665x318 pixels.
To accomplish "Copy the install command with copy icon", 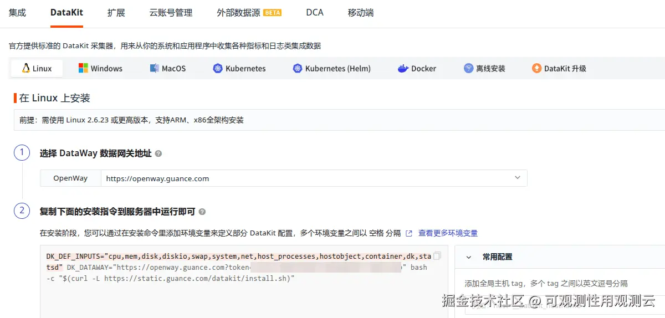I will pyautogui.click(x=437, y=256).
